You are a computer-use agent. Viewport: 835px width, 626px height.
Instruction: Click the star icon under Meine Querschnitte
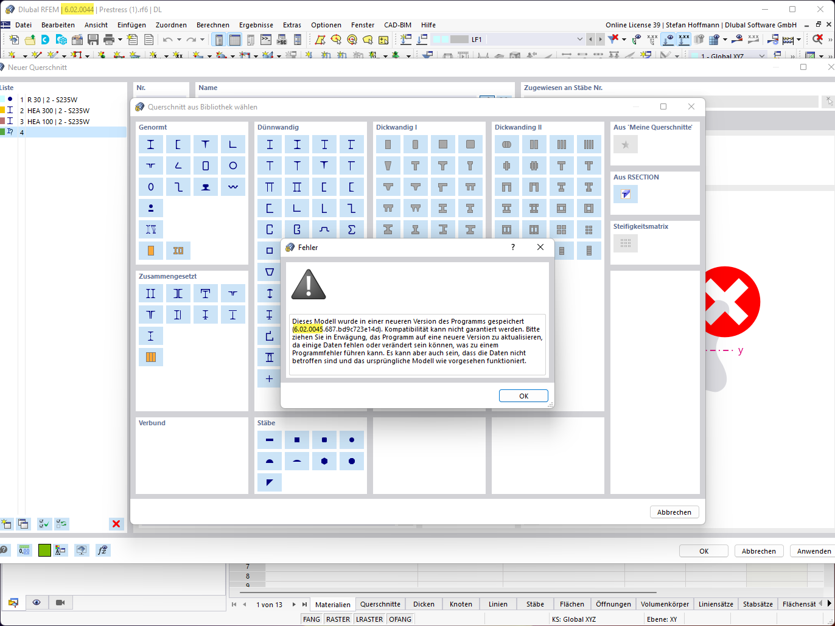[x=626, y=144]
